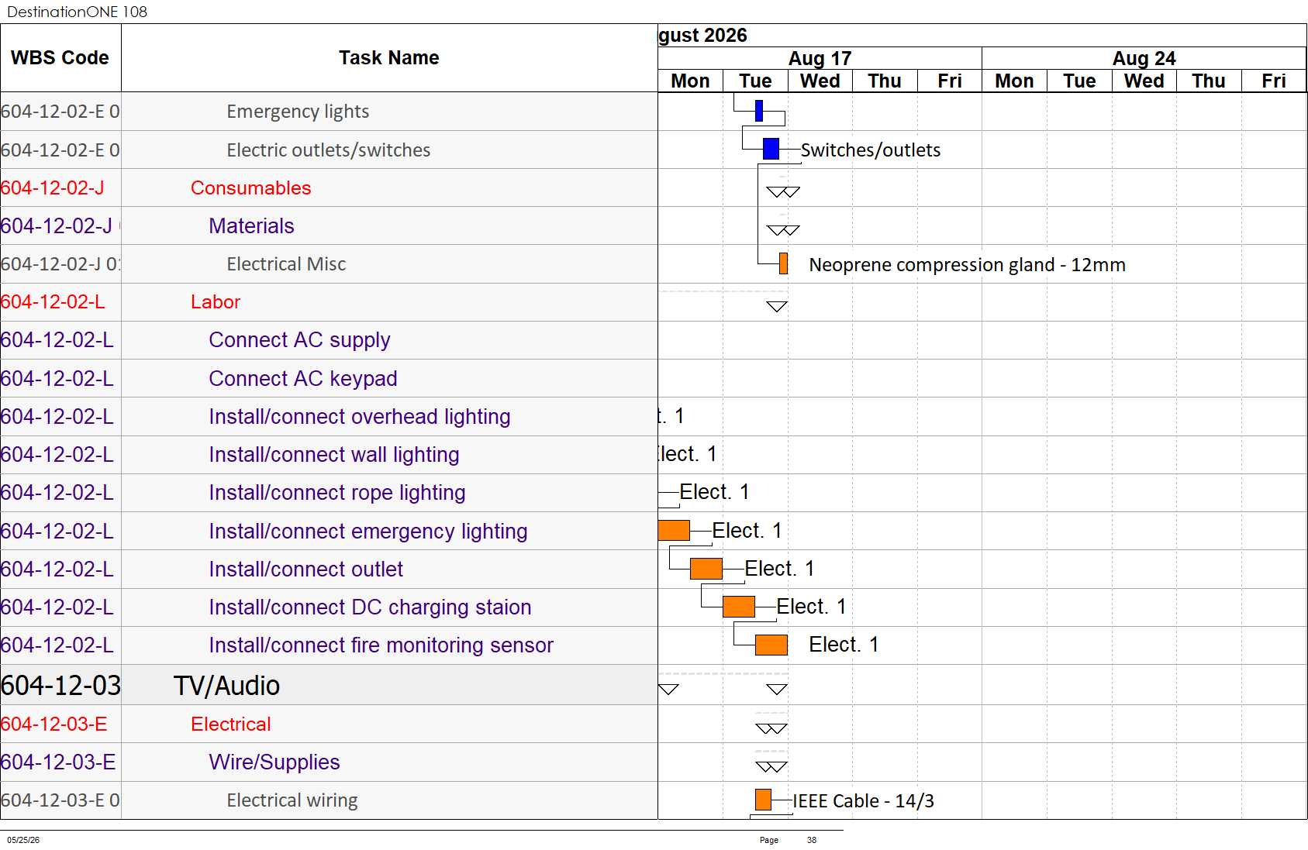Image resolution: width=1308 pixels, height=850 pixels.
Task: Click the orange fire monitoring sensor bar
Action: [771, 644]
